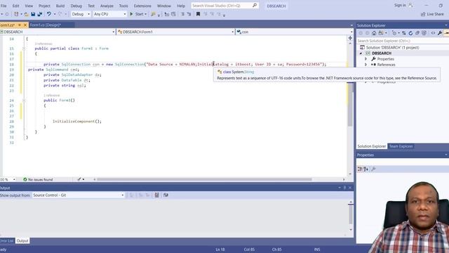Click the editor horizontal scrollbar
This screenshot has height=253, width=449.
(x=204, y=180)
